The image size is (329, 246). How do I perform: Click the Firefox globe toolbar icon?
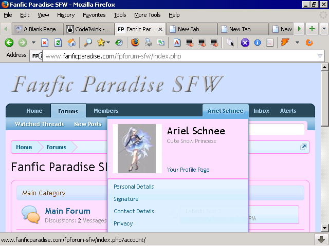coord(135,43)
